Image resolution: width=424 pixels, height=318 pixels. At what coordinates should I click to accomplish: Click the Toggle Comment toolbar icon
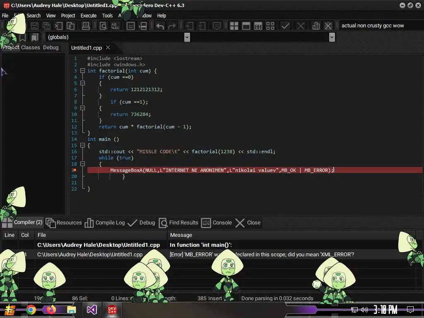click(216, 26)
